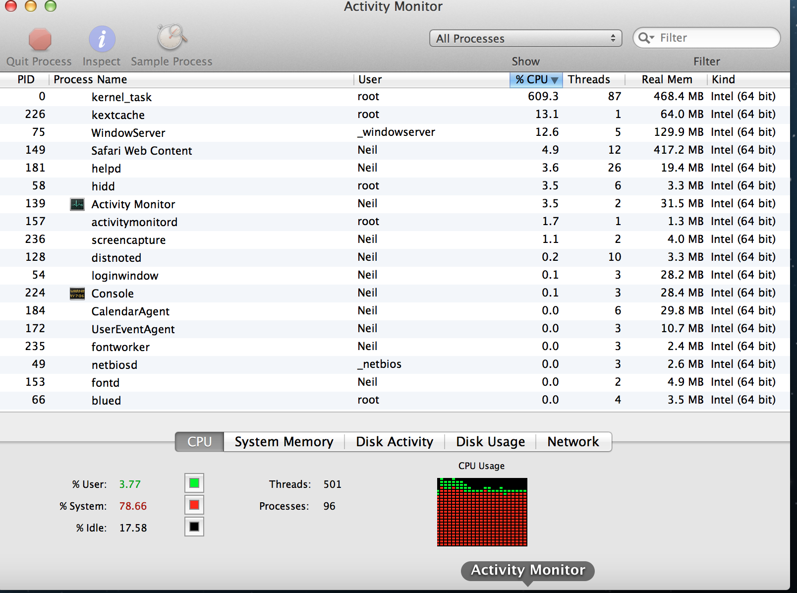Image resolution: width=797 pixels, height=593 pixels.
Task: Open the Disk Usage tab
Action: pyautogui.click(x=490, y=442)
